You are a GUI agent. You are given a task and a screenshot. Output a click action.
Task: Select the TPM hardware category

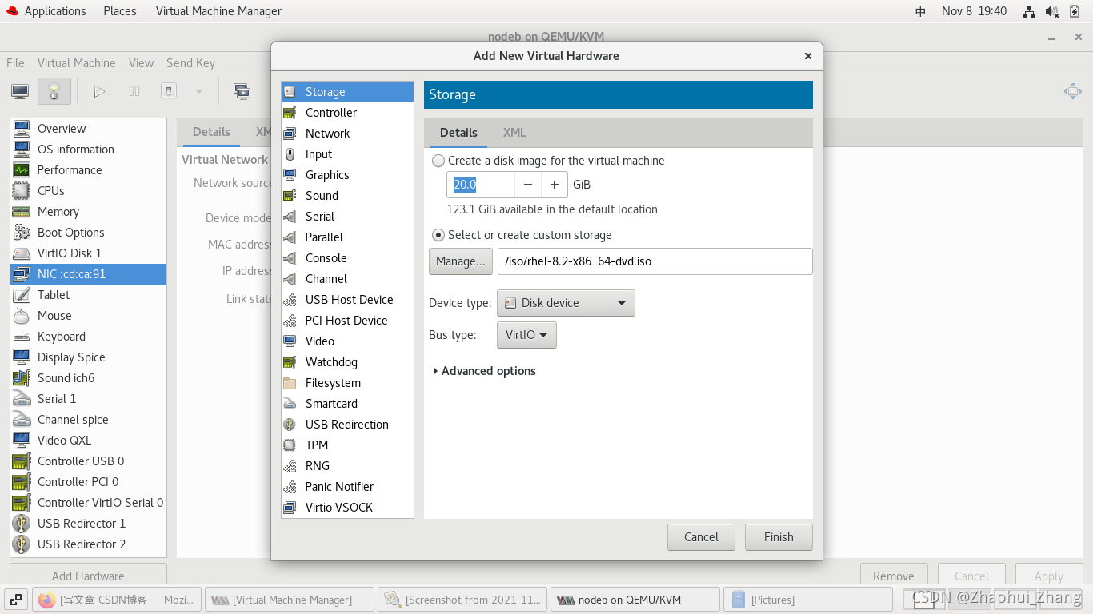point(317,445)
